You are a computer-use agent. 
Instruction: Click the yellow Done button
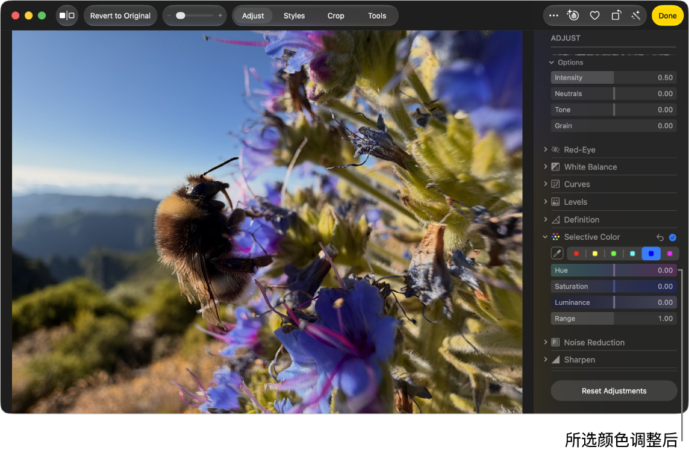pos(667,16)
